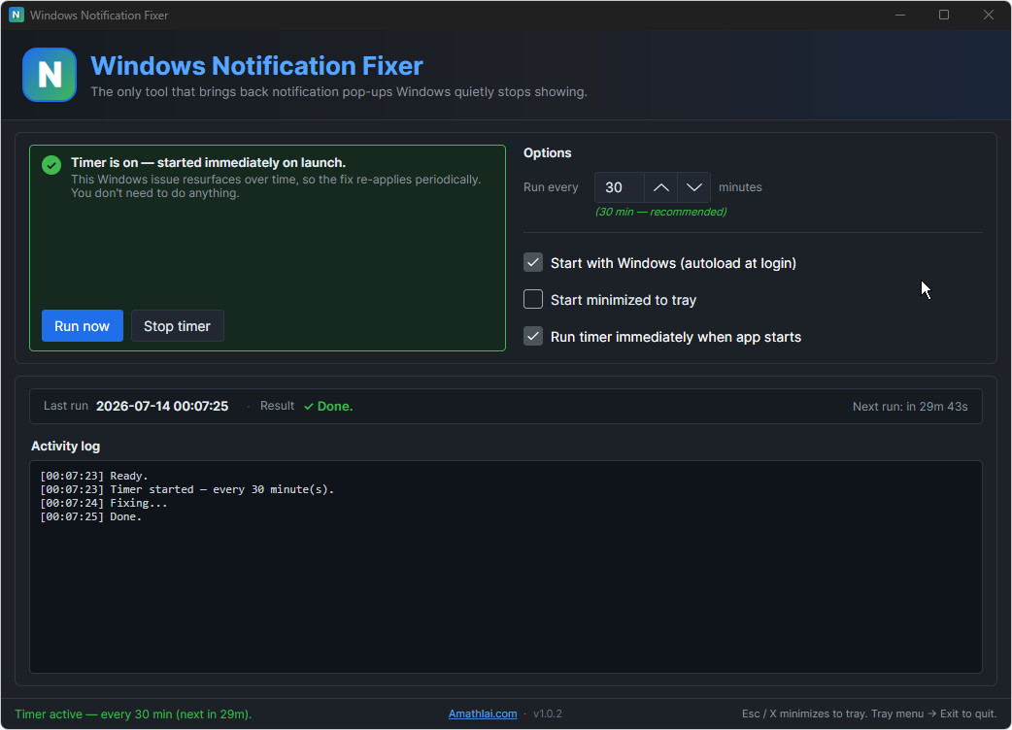Click the Timer active status bar message
1012x730 pixels.
[x=134, y=713]
